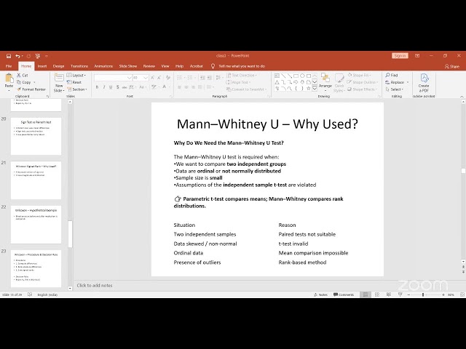
Task: Toggle the Comments pane
Action: point(344,294)
